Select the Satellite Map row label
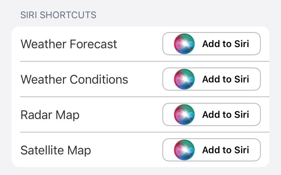 click(x=56, y=150)
